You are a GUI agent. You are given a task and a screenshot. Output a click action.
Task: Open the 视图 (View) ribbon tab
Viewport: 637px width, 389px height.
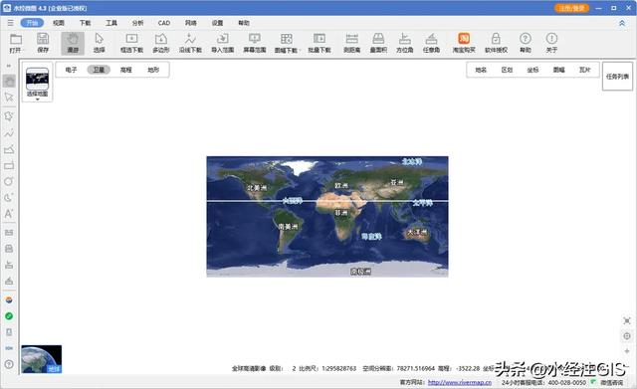pos(59,23)
